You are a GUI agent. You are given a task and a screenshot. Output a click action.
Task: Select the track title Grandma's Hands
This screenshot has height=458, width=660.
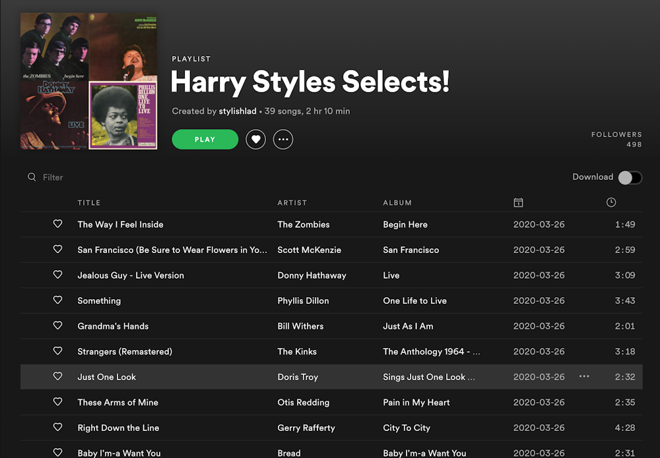tap(114, 326)
